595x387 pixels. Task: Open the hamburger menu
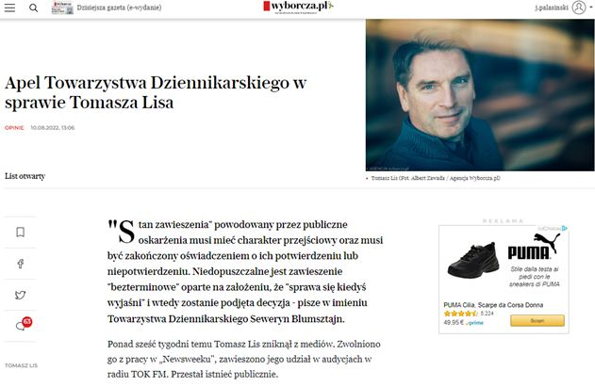[9, 8]
